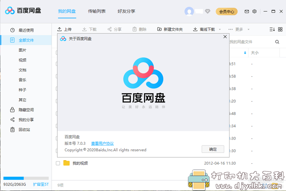Click the search magnifier icon
The width and height of the screenshot is (286, 191).
point(277,42)
